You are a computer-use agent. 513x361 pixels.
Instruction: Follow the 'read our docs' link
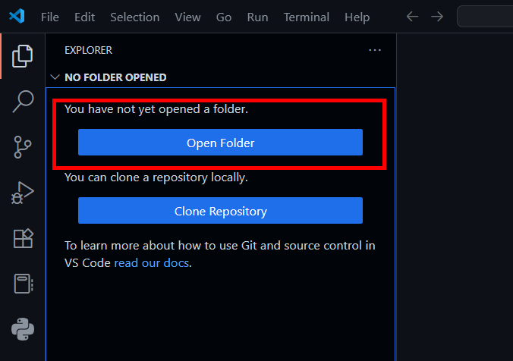coord(151,263)
